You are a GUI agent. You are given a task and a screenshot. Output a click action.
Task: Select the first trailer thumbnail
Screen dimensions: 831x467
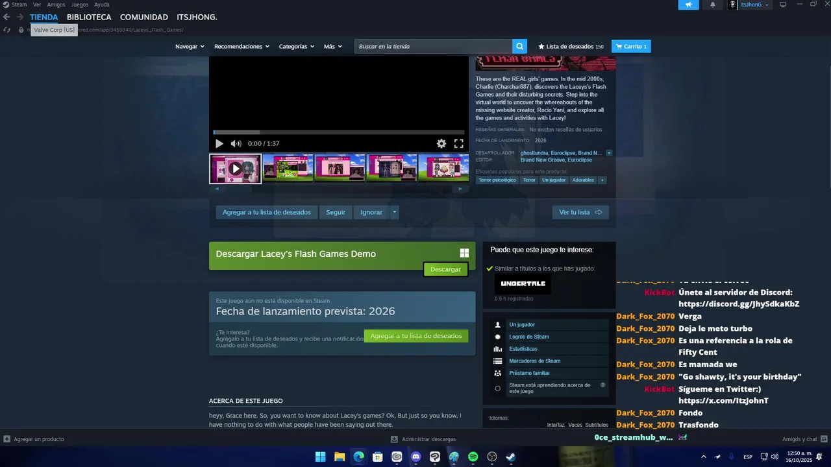[235, 169]
